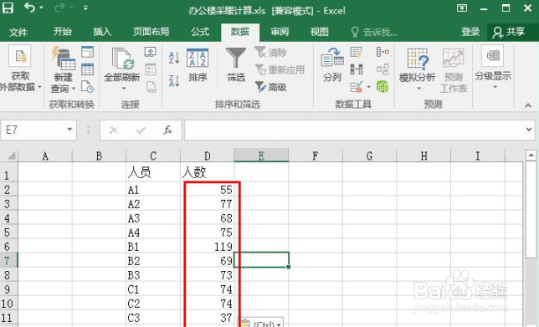Viewport: 539px width, 327px height.
Task: Switch to the 页面布局 ribbon tab
Action: click(x=151, y=32)
